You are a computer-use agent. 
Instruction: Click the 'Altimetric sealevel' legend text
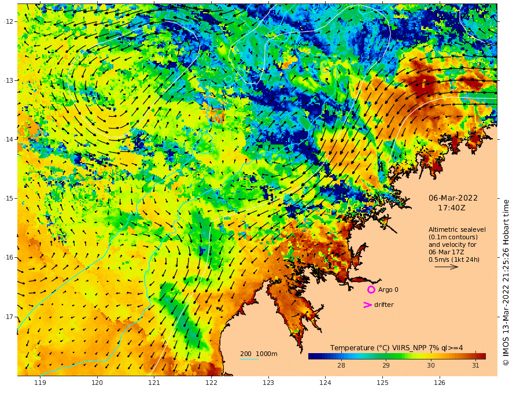(457, 229)
